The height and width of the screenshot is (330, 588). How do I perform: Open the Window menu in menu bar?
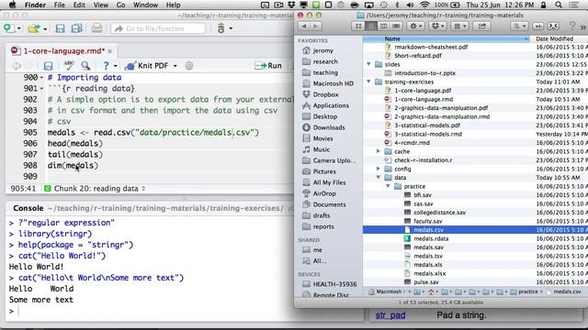145,5
